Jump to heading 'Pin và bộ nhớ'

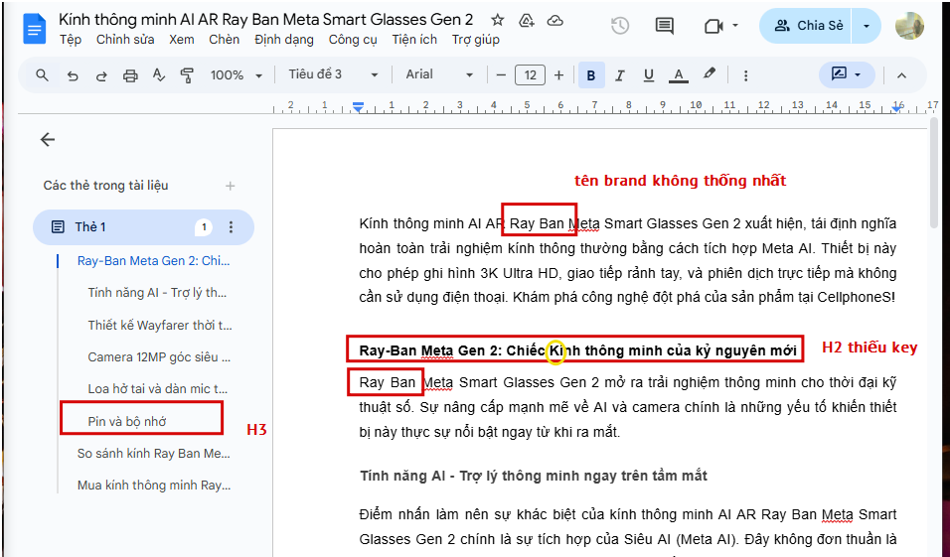coord(127,421)
